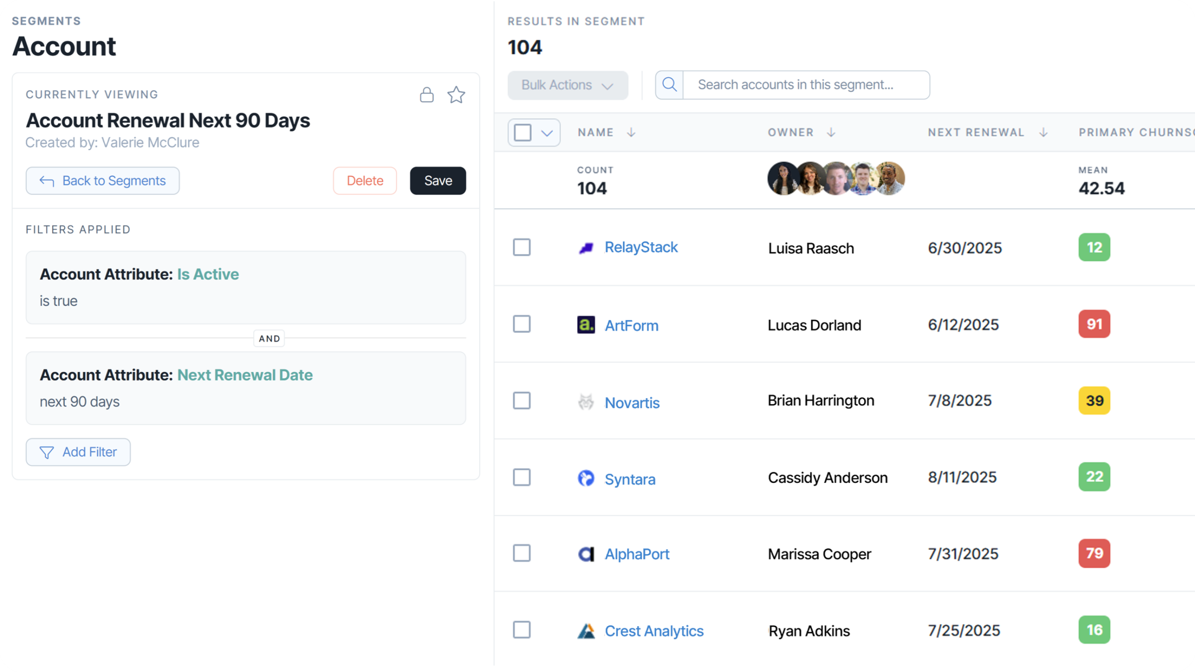Toggle the select-all checkbox above the table

(524, 132)
